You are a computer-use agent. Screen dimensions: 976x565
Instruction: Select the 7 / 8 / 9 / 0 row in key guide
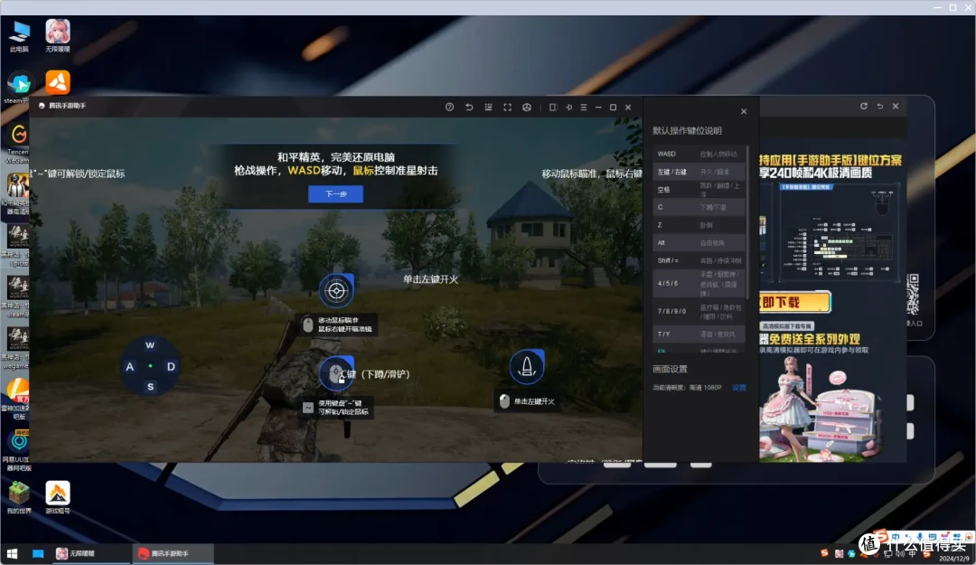click(x=698, y=311)
